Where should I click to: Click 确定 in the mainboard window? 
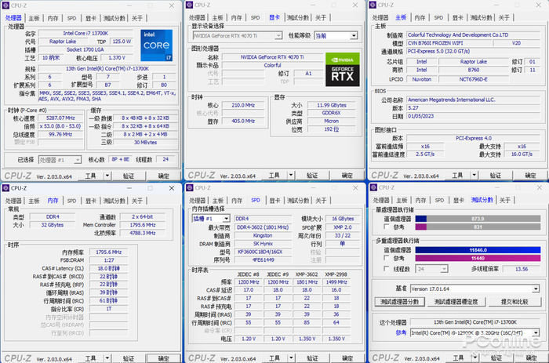point(530,175)
